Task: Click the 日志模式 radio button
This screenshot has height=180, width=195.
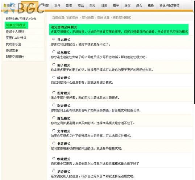Action: point(54,39)
